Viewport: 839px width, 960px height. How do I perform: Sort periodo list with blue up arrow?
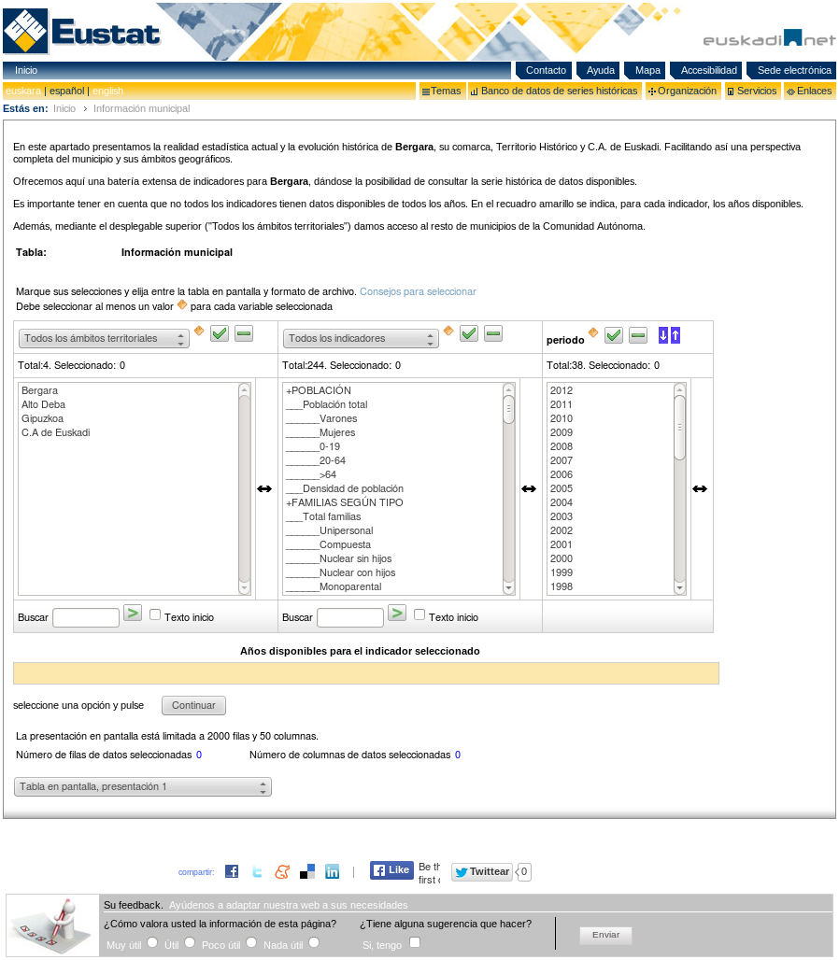tap(675, 335)
